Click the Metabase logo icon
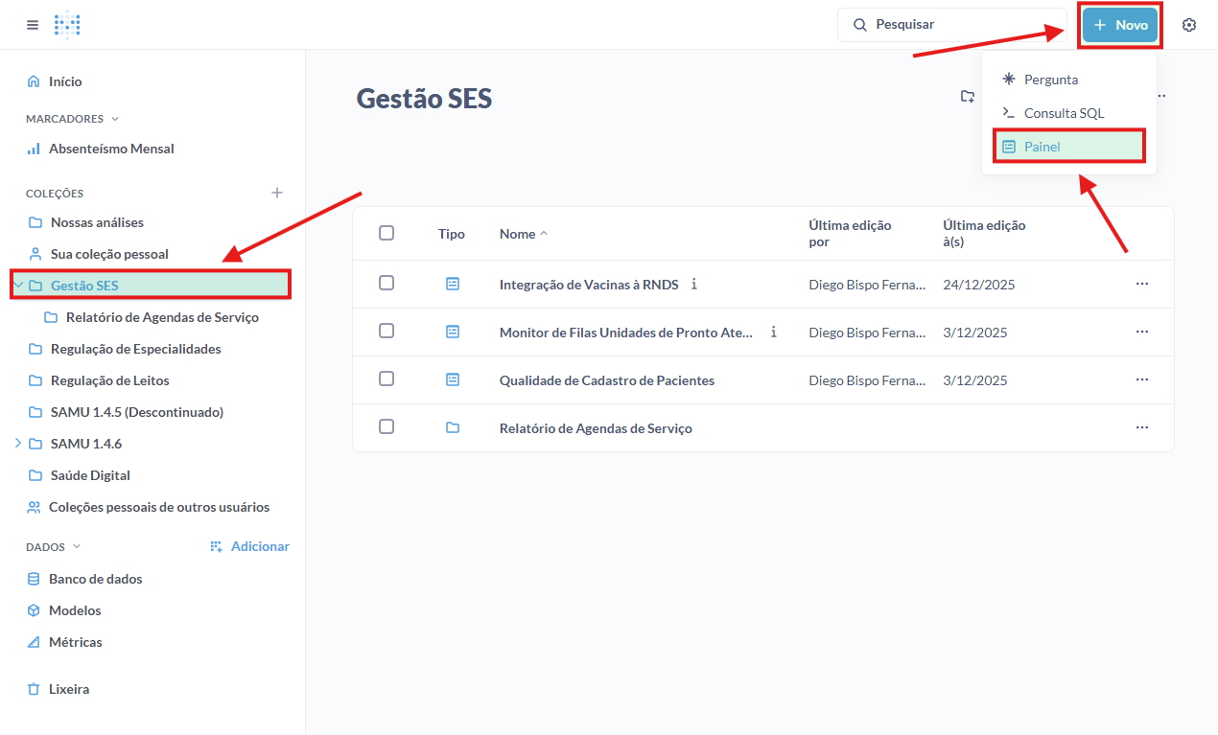Screen dimensions: 1218x735 (67, 25)
